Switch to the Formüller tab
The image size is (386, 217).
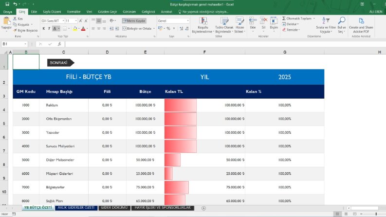coord(74,12)
